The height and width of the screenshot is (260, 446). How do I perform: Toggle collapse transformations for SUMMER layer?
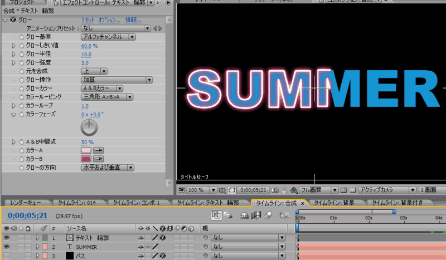point(148,247)
